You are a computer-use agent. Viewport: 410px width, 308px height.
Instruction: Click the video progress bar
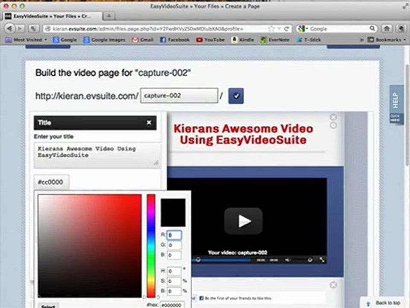click(x=222, y=260)
